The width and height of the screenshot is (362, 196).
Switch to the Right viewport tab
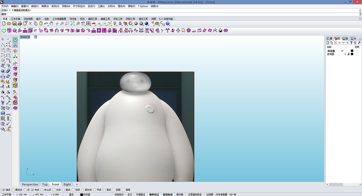(67, 184)
